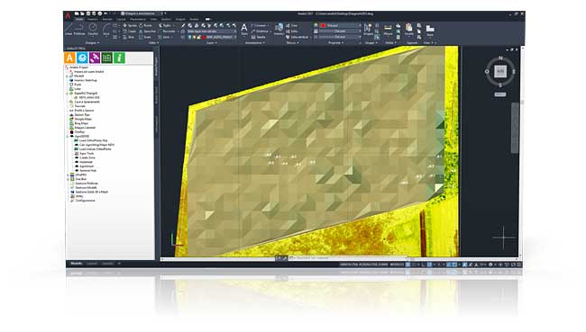This screenshot has width=586, height=332.
Task: Open the dark green grid icon
Action: [x=107, y=58]
